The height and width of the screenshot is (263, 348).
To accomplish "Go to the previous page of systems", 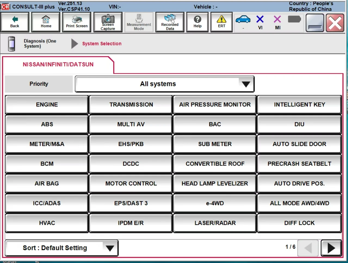I will [x=308, y=248].
